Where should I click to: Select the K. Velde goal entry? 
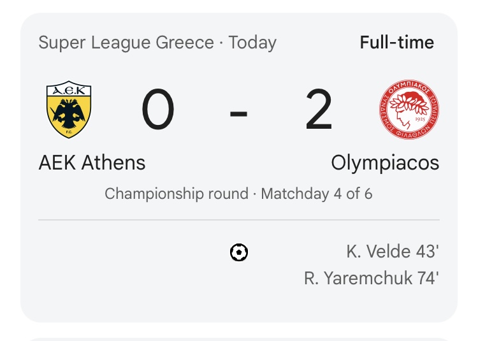pyautogui.click(x=392, y=252)
